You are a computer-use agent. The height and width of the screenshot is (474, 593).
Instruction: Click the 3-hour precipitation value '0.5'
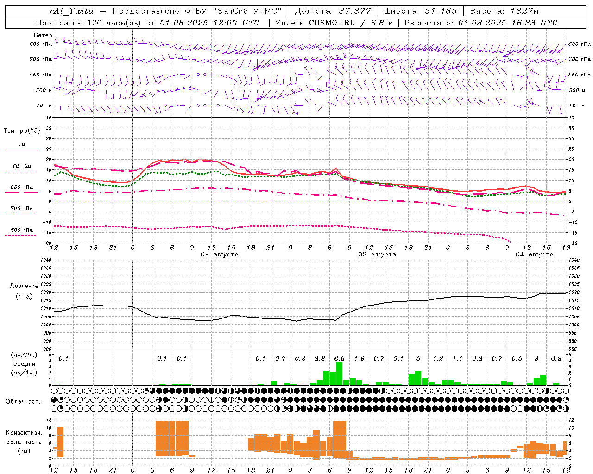pos(517,359)
